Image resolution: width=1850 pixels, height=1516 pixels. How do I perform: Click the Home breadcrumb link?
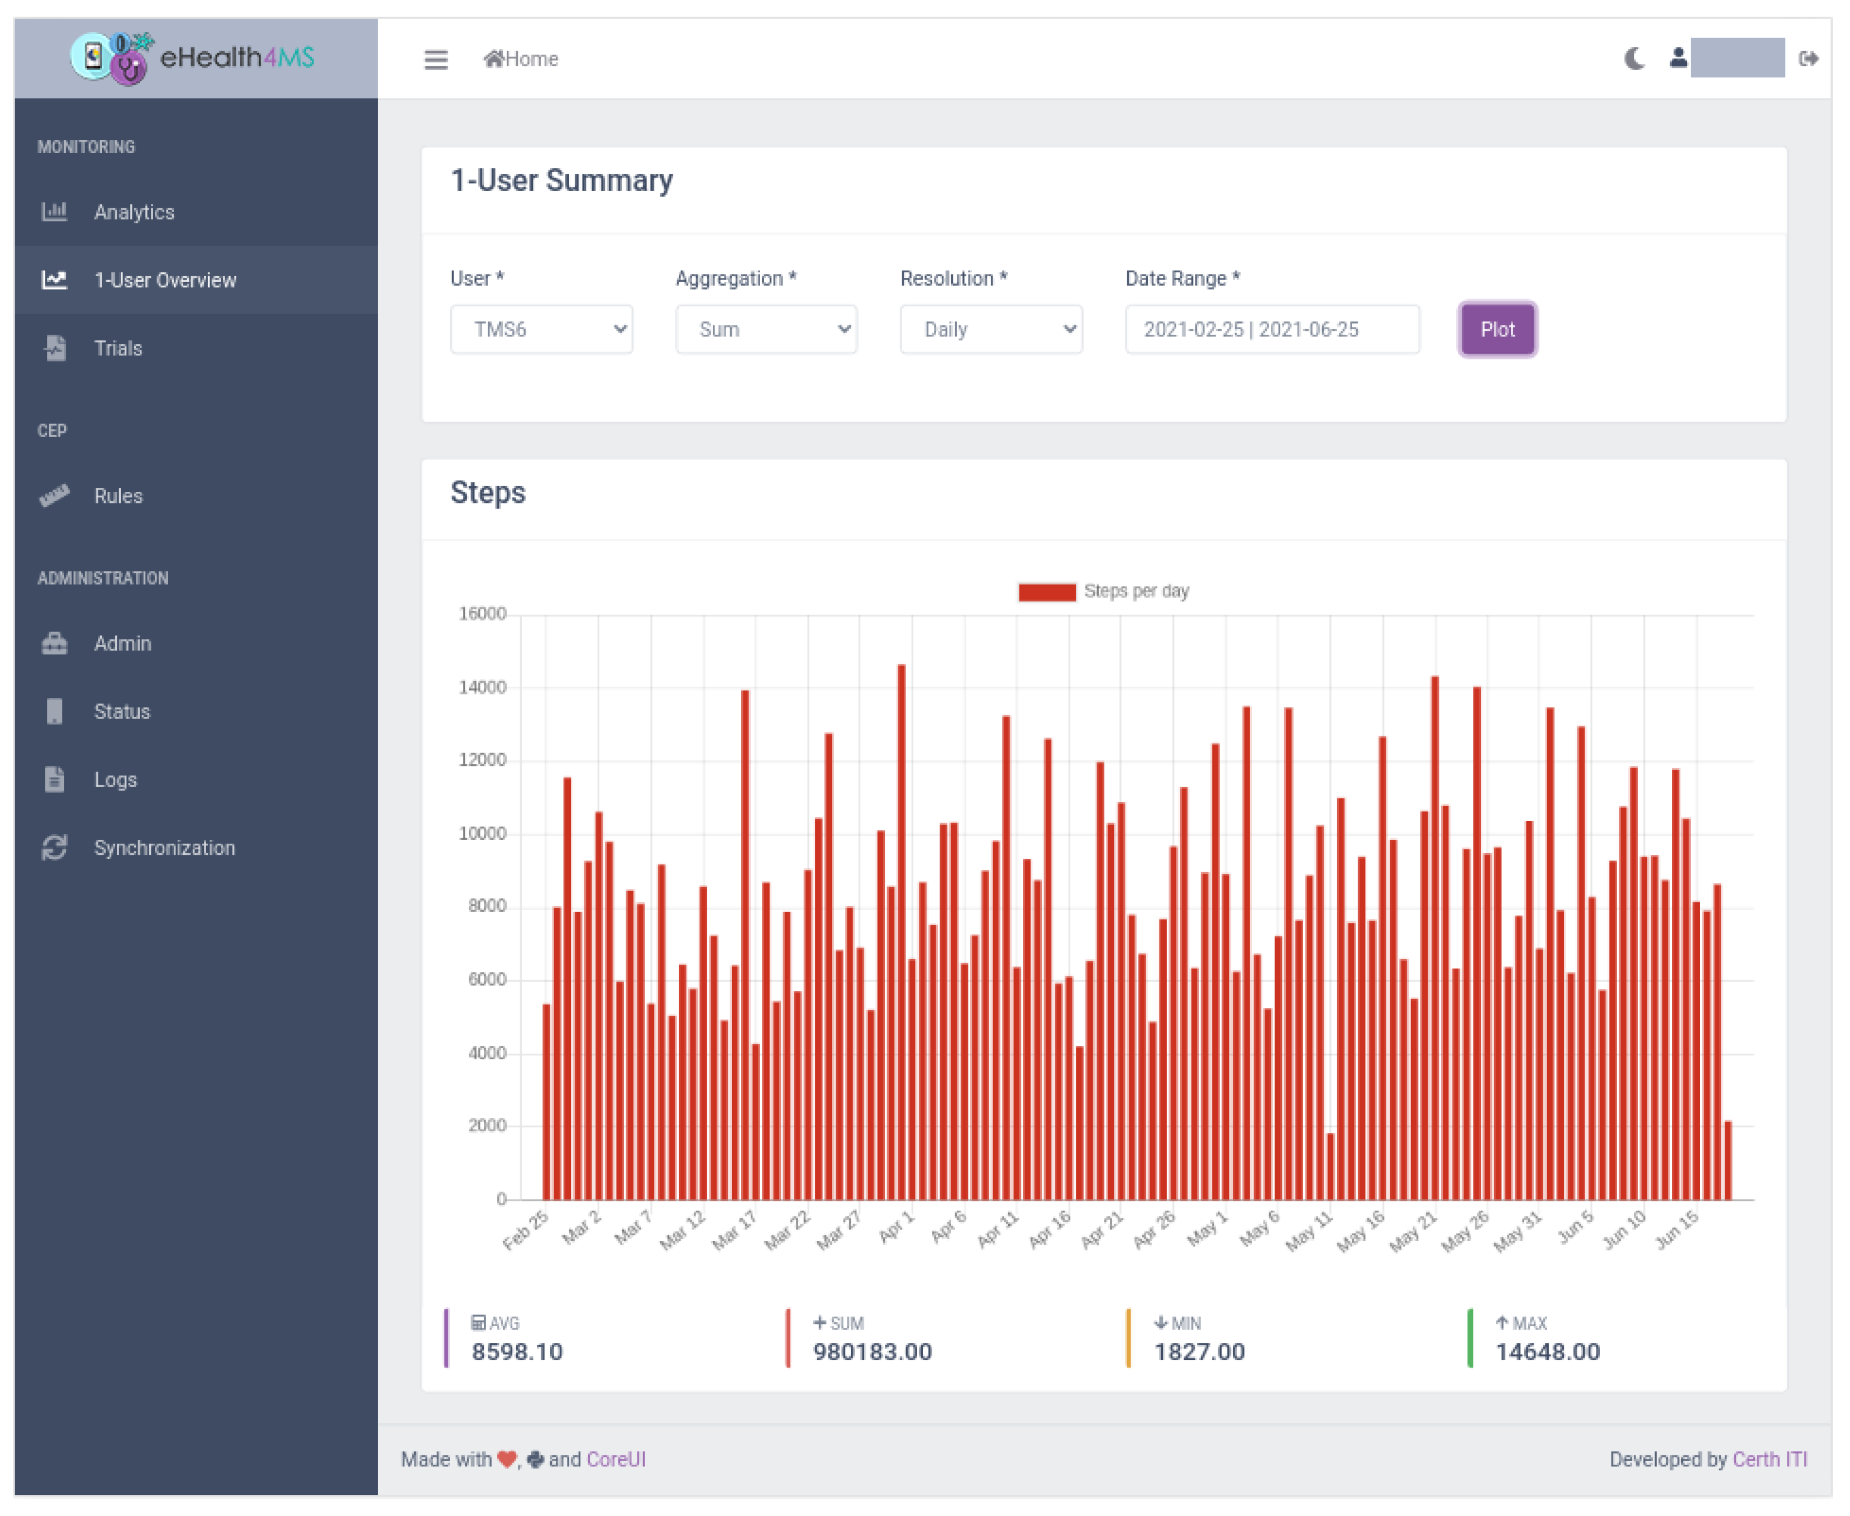(x=522, y=58)
